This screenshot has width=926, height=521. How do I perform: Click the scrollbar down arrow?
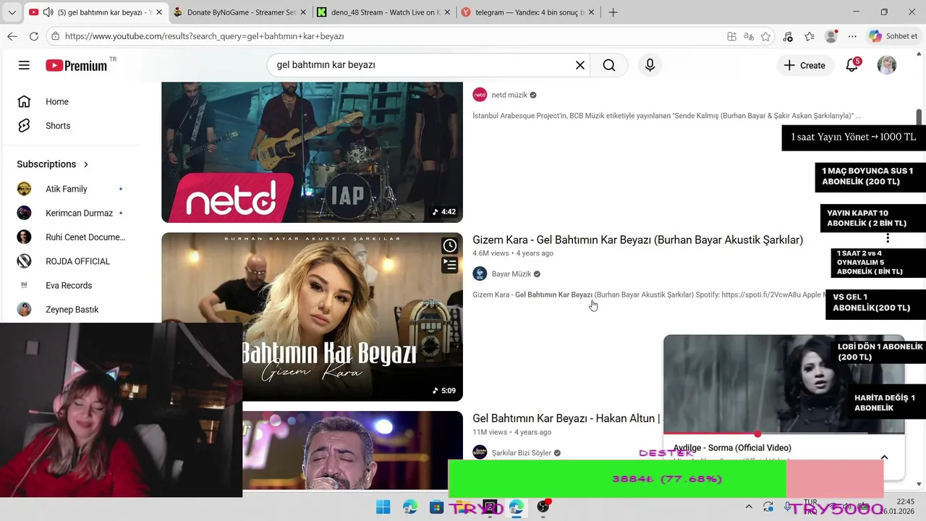[919, 484]
